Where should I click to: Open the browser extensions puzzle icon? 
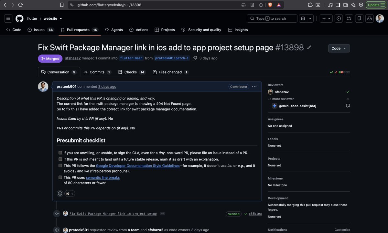pyautogui.click(x=310, y=5)
